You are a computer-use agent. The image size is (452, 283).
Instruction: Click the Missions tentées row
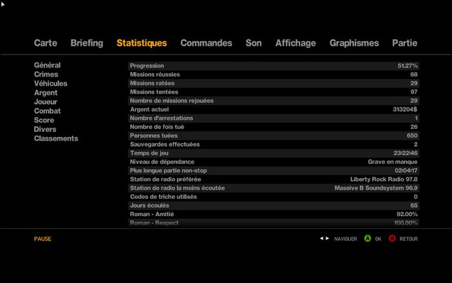tap(274, 92)
